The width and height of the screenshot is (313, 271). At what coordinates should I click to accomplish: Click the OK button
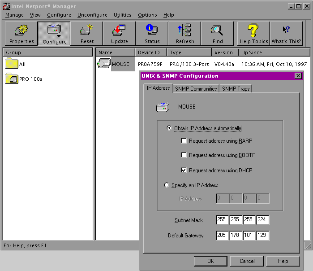(x=210, y=261)
